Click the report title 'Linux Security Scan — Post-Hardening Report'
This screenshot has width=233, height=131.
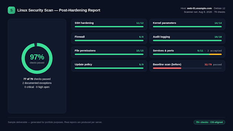(59, 10)
